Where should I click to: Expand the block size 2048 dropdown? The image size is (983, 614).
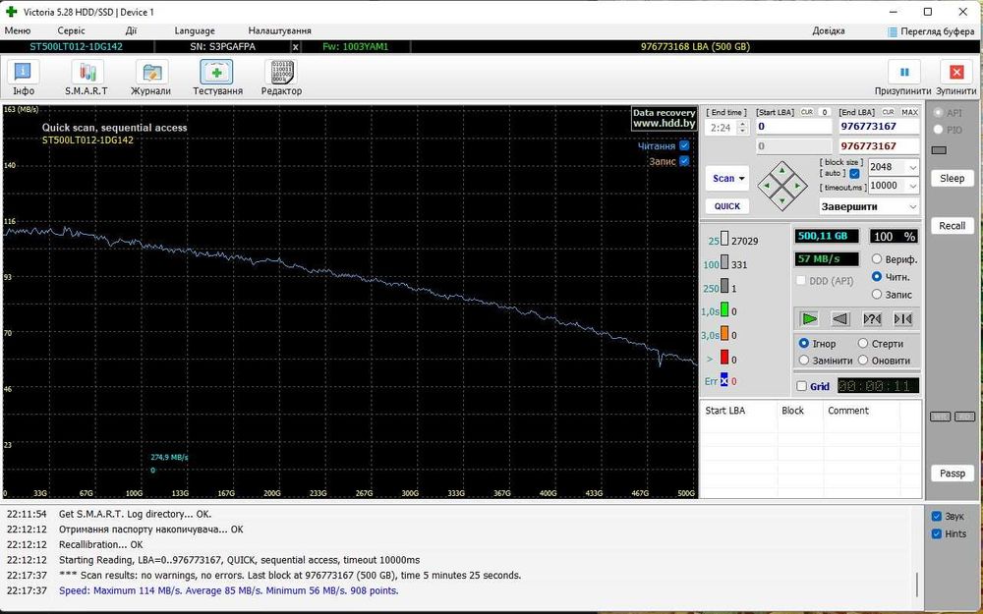[913, 167]
